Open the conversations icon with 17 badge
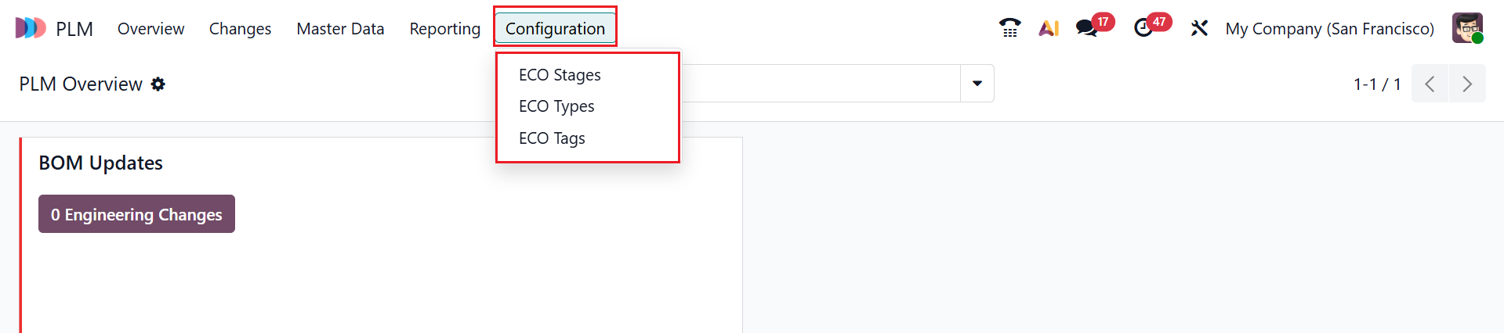The image size is (1504, 333). (1086, 28)
